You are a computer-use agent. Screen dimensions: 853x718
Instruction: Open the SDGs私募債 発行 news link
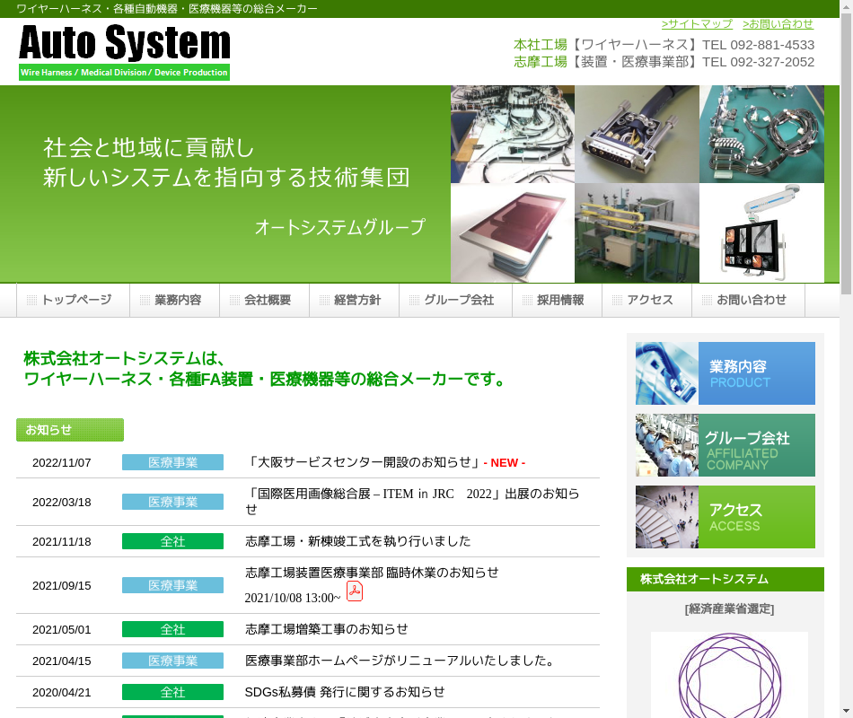[x=345, y=692]
